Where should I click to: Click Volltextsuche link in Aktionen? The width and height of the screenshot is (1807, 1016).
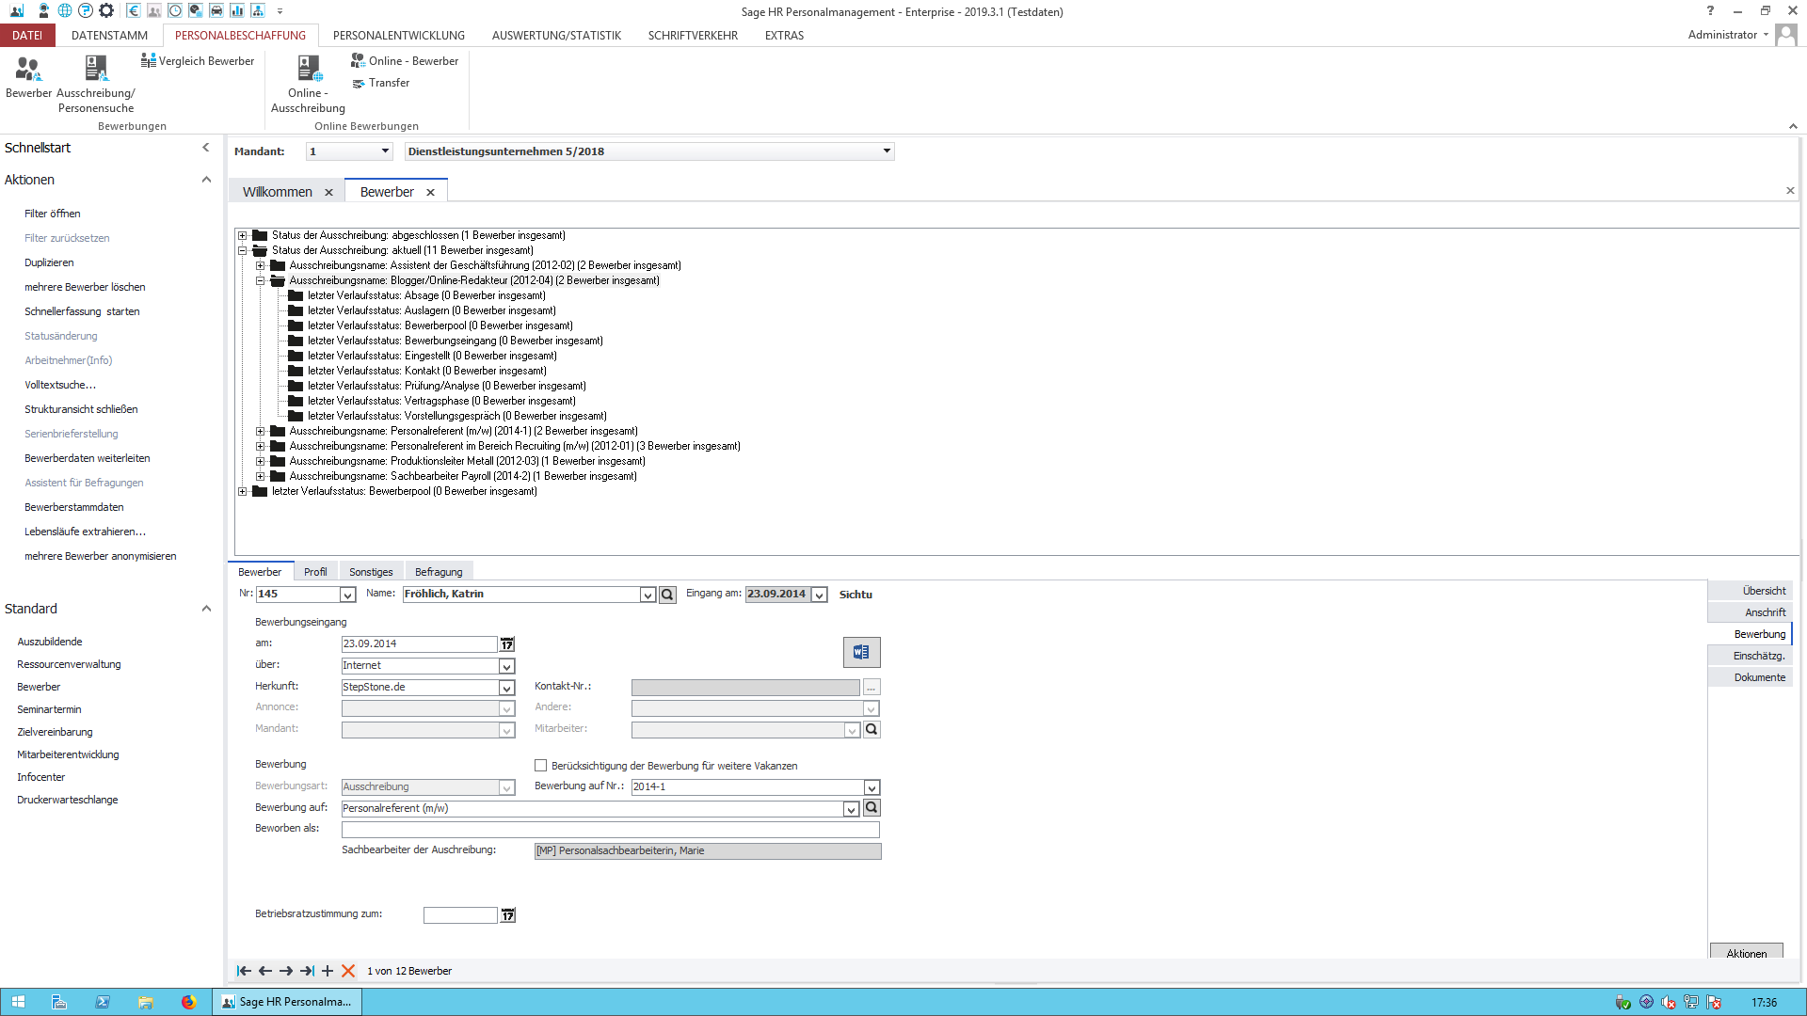click(x=59, y=385)
